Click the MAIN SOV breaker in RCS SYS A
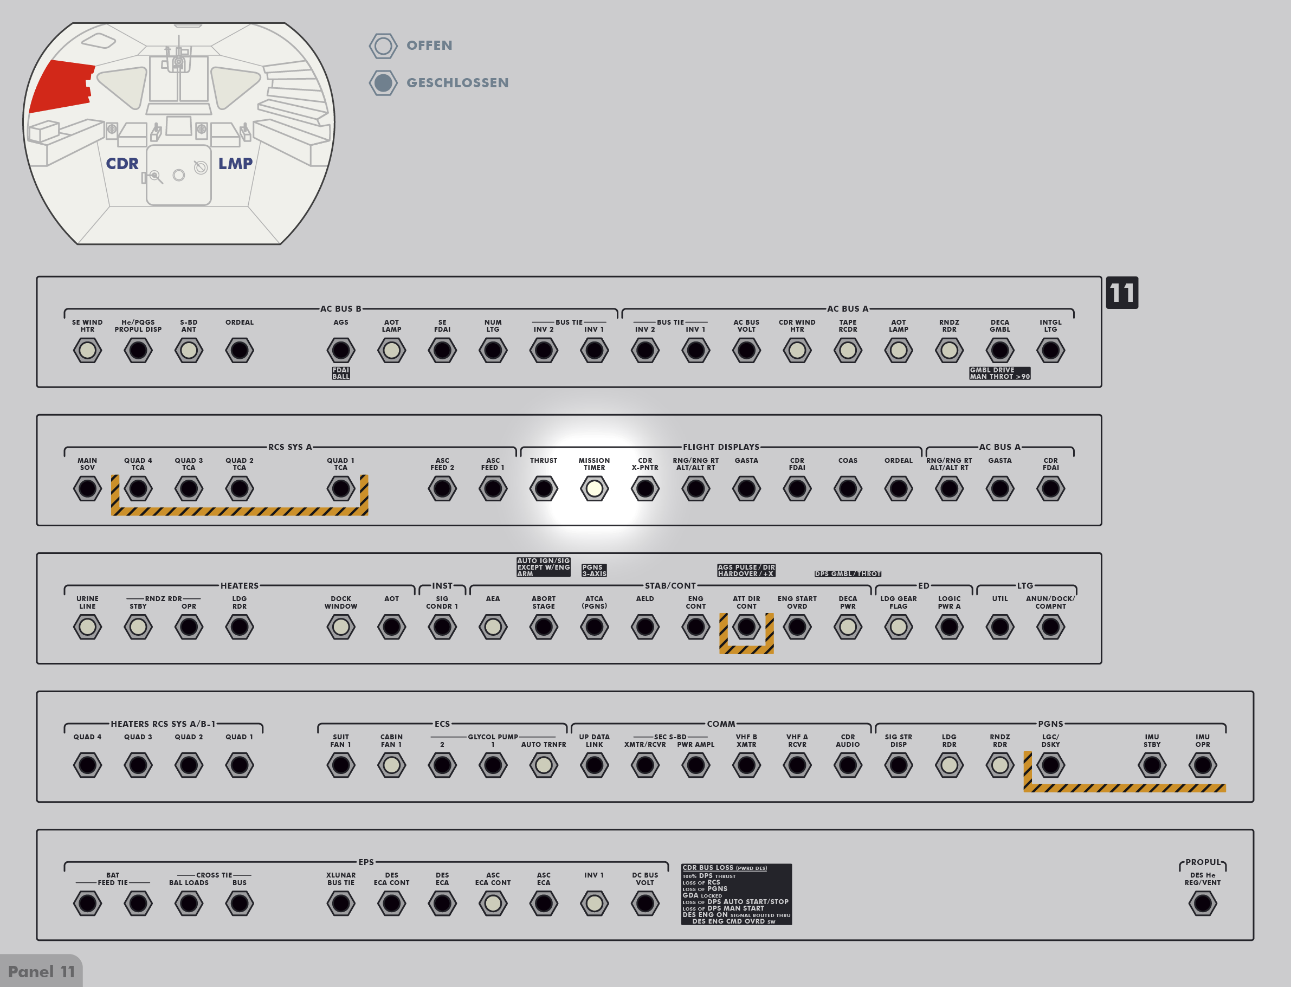 [87, 488]
